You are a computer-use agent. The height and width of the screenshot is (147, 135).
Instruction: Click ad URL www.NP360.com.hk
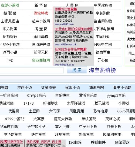coord(66,45)
